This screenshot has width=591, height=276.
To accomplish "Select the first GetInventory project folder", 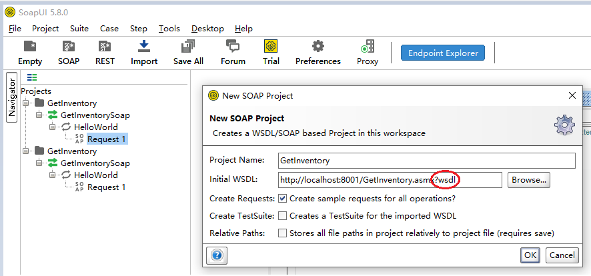I will click(65, 103).
